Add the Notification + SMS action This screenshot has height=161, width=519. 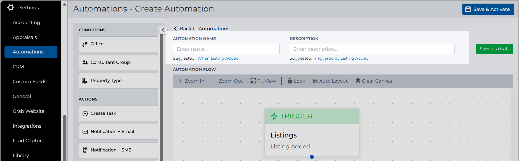pyautogui.click(x=119, y=150)
